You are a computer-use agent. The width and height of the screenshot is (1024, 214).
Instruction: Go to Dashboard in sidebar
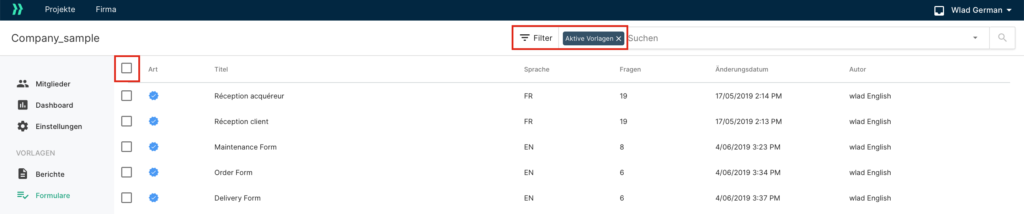pyautogui.click(x=54, y=106)
